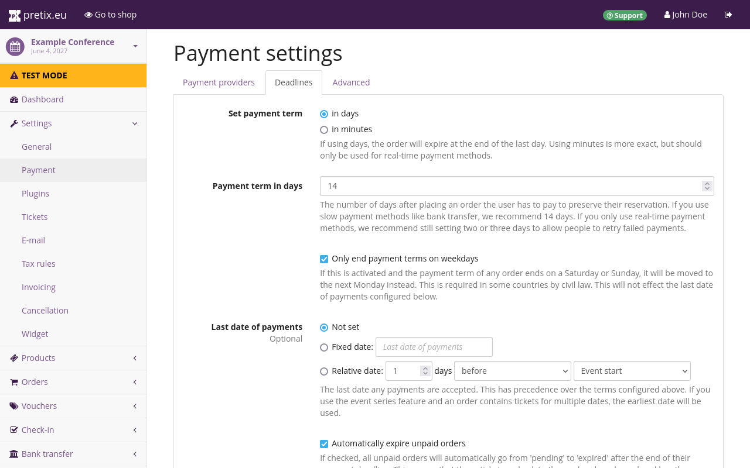
Task: Open General settings in sidebar
Action: pyautogui.click(x=73, y=147)
